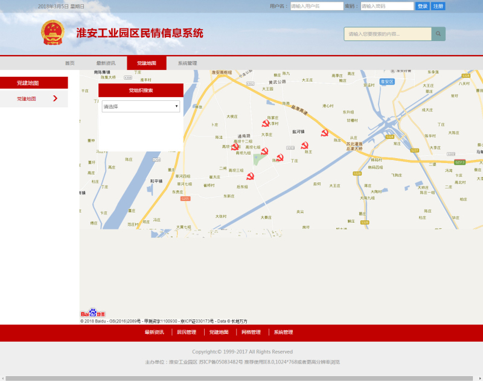Viewport: 483px width, 381px height.
Task: Click the southernmost party emblem marker near 后东组
Action: coord(251,176)
